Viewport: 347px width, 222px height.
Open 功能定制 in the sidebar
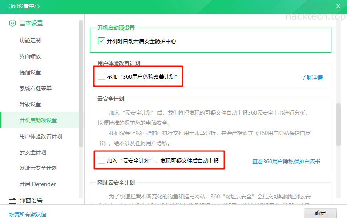[30, 40]
